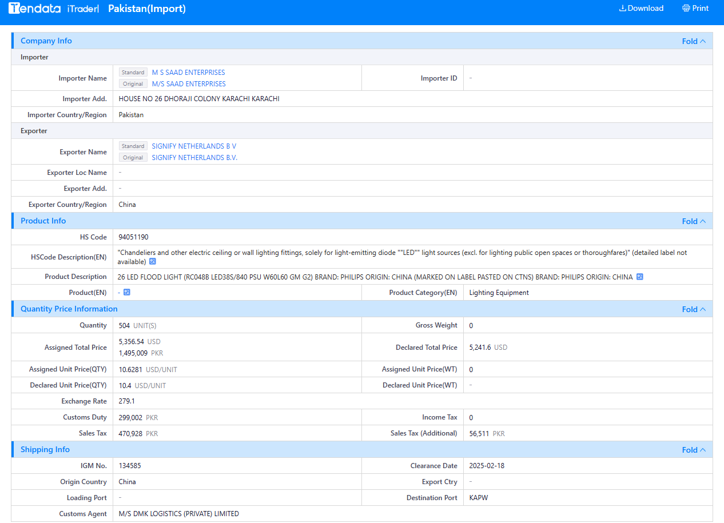Fold the Shipping Info section
The width and height of the screenshot is (724, 523).
click(x=694, y=450)
